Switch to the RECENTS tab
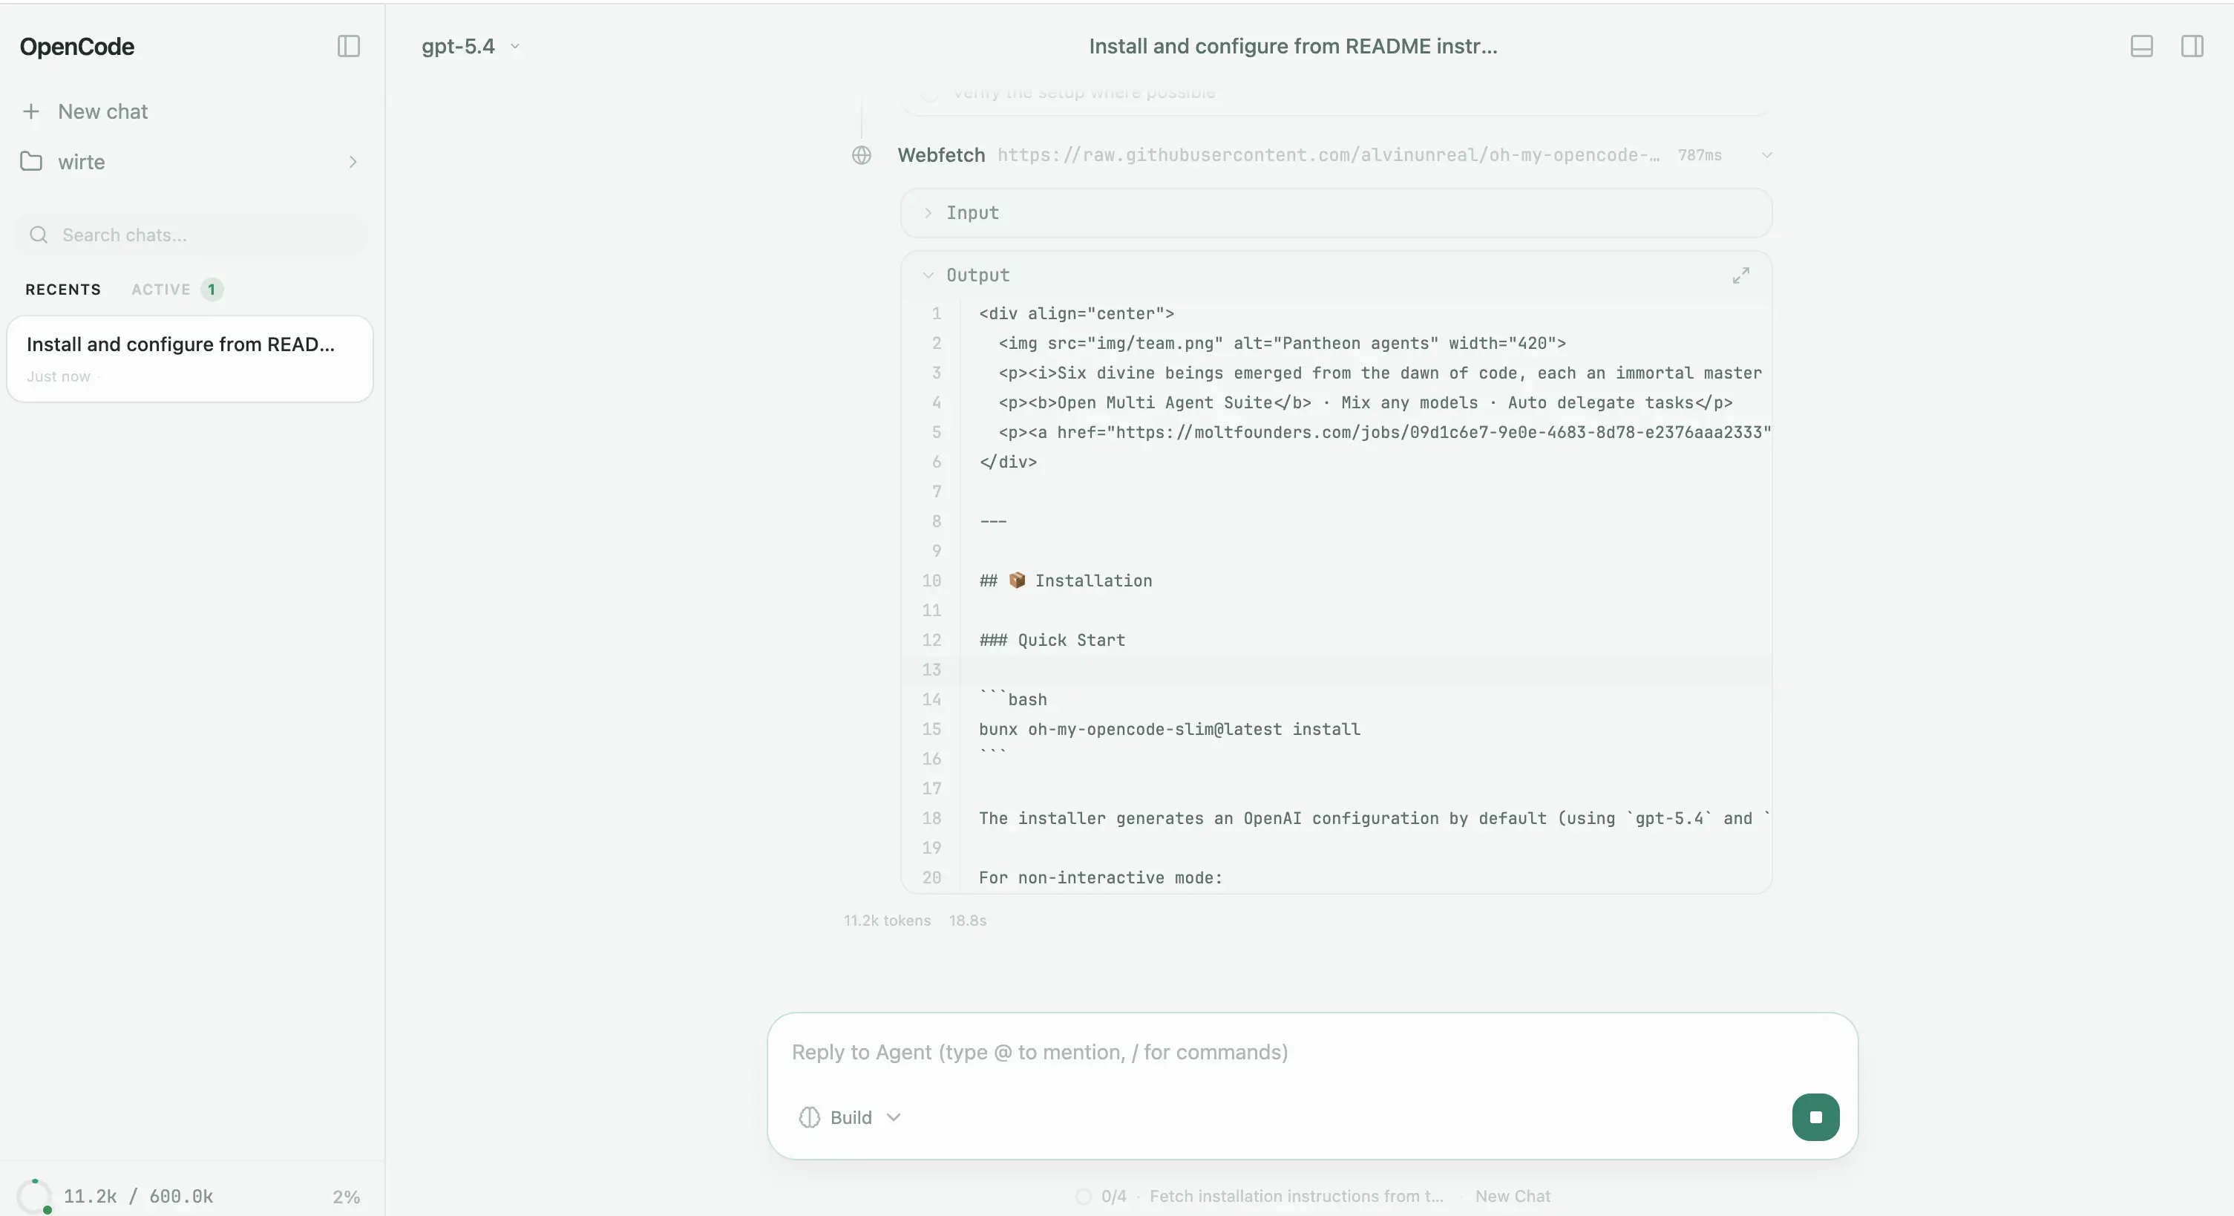The height and width of the screenshot is (1216, 2234). click(x=62, y=290)
